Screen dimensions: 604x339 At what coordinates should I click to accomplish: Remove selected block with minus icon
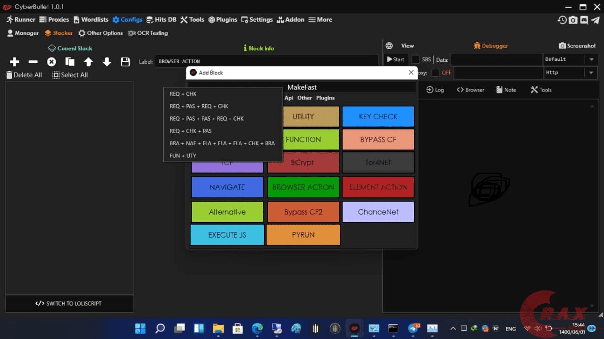[33, 62]
